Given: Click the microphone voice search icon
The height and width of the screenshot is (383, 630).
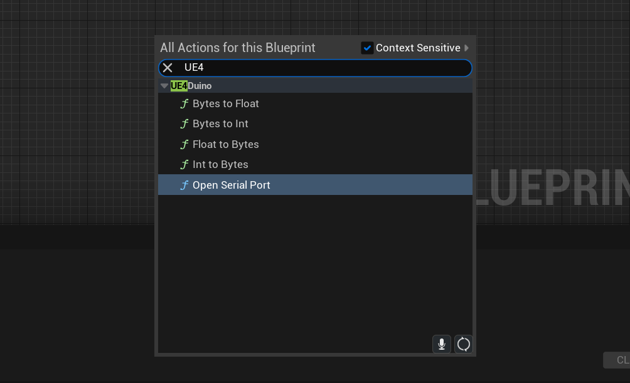Looking at the screenshot, I should (442, 344).
